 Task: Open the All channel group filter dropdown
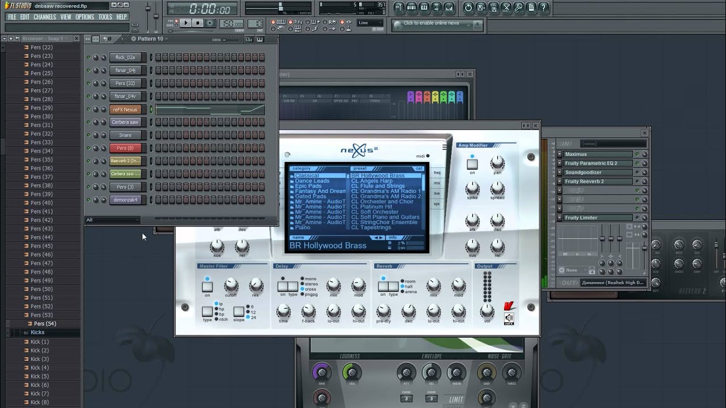(x=112, y=220)
